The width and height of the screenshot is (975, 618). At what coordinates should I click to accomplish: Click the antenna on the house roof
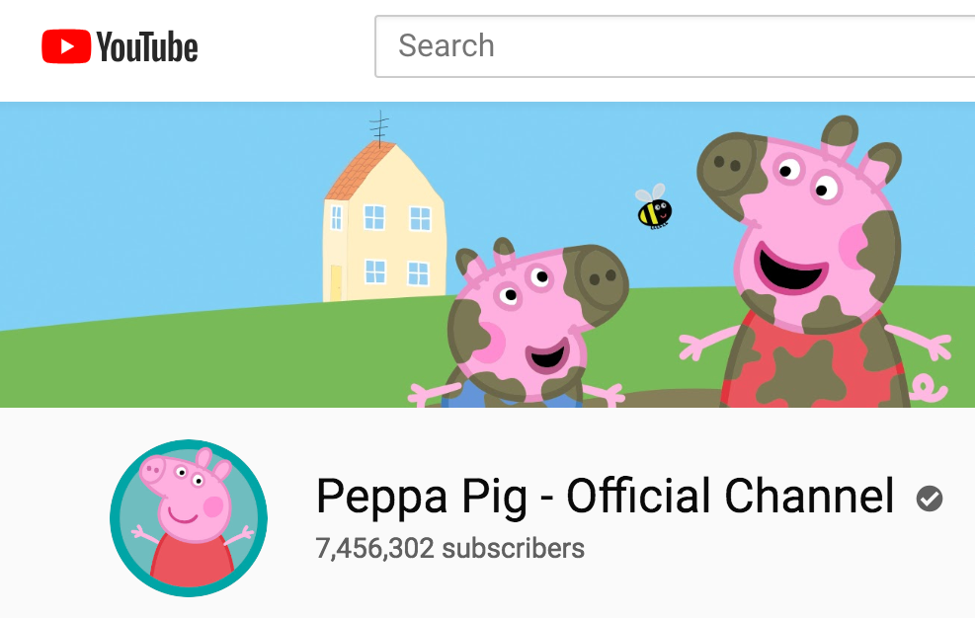[x=379, y=127]
